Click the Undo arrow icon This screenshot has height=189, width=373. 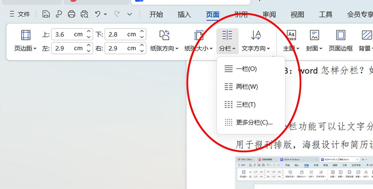(98, 14)
